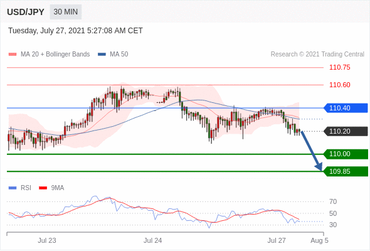Click the MA 50 blue legend swatch
Screen dimensions: 370x251
(102, 55)
